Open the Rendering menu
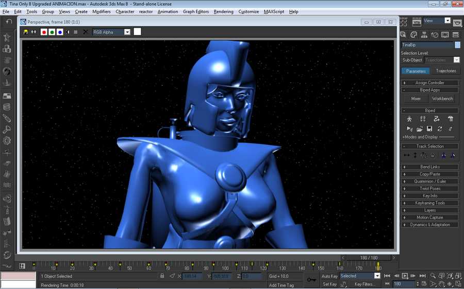 (x=223, y=11)
